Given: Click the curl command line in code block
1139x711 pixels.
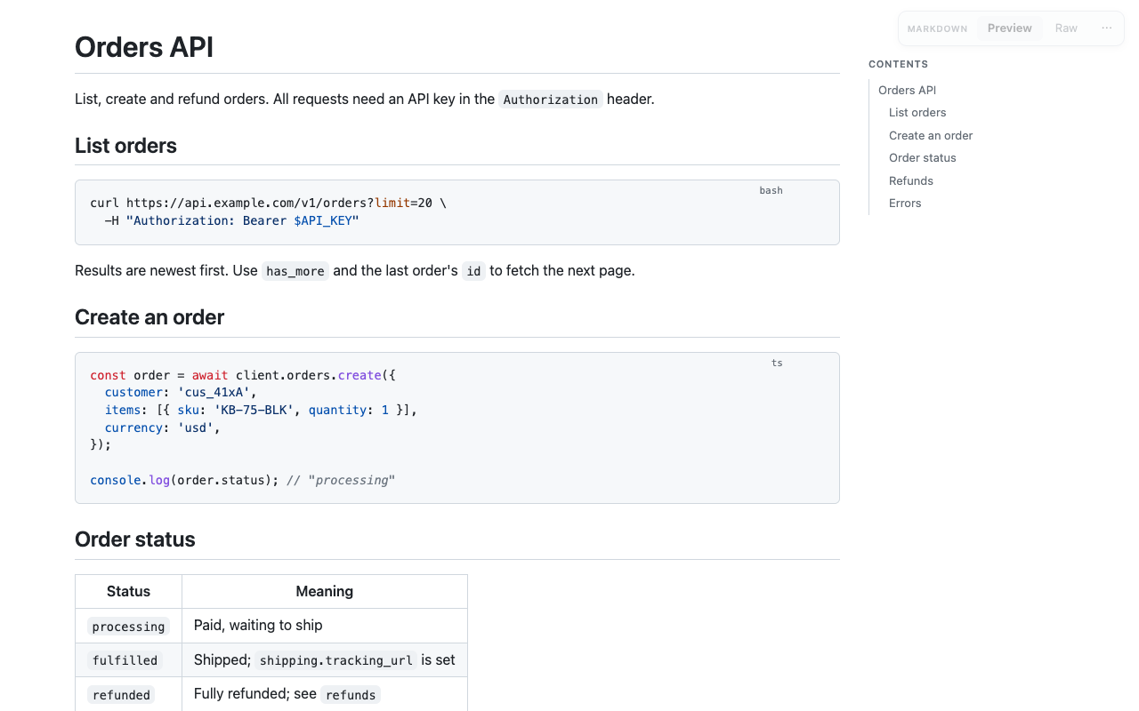Looking at the screenshot, I should pos(268,204).
